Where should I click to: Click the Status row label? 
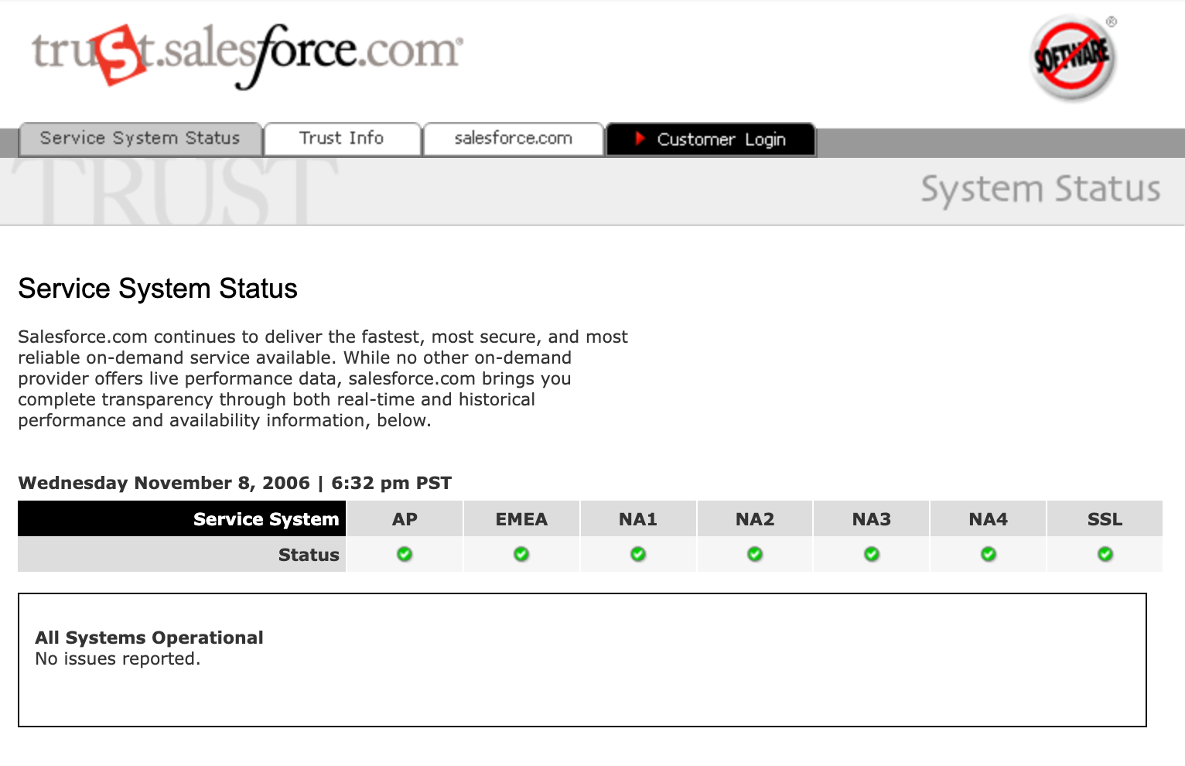point(309,555)
